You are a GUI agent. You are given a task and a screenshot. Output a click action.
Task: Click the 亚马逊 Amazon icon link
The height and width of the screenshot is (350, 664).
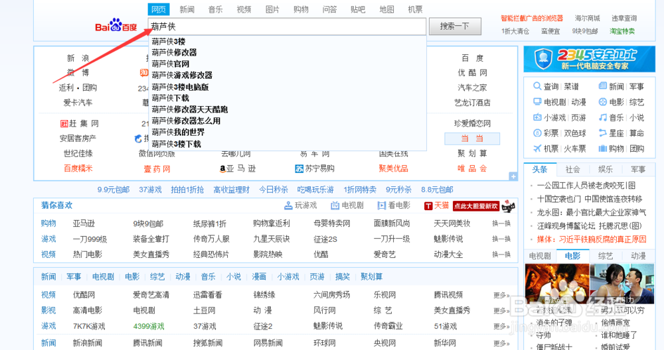(x=222, y=168)
